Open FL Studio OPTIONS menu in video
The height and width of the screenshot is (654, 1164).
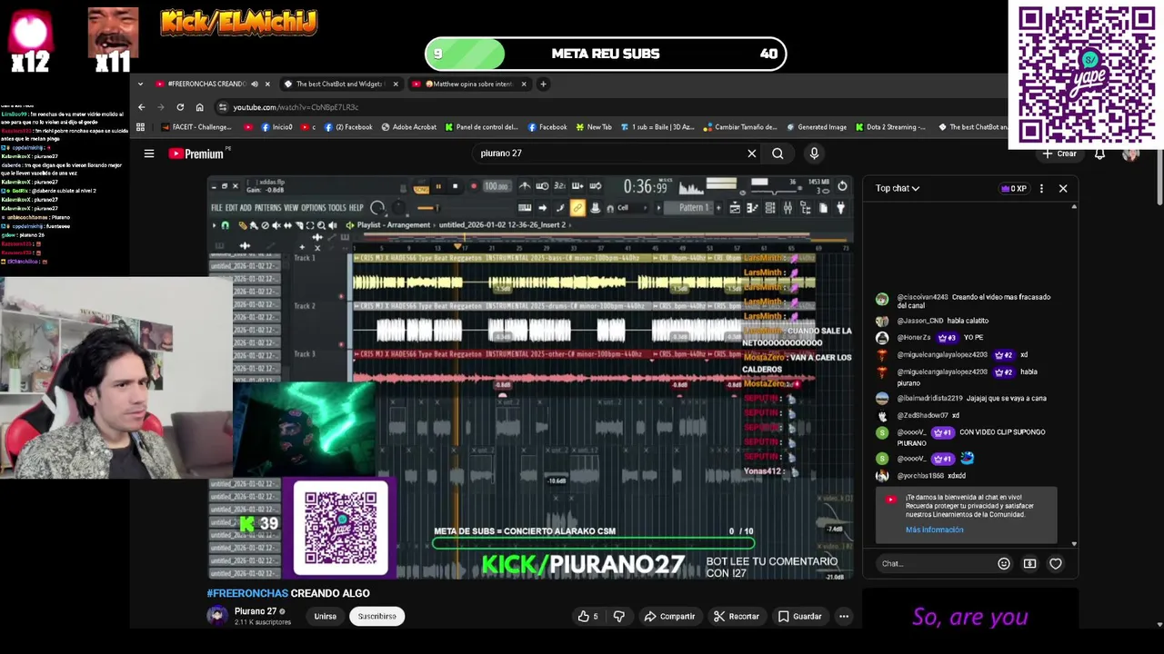point(314,208)
